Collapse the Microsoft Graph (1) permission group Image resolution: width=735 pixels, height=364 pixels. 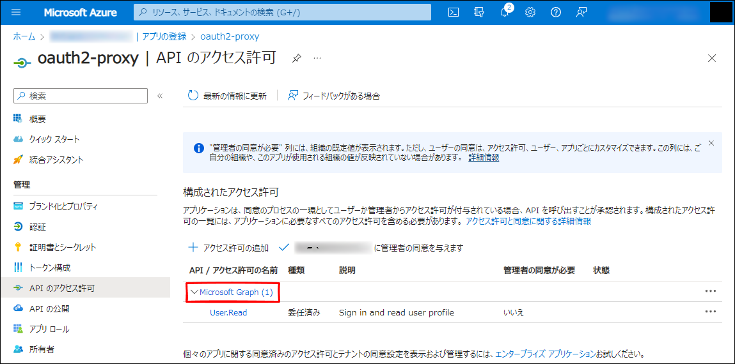232,292
